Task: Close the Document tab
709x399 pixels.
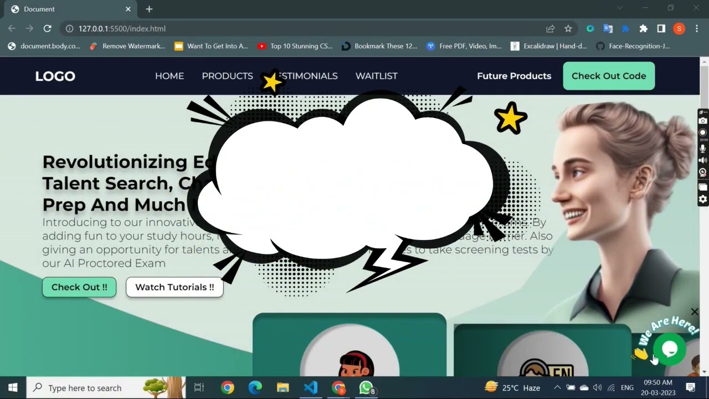Action: tap(128, 9)
